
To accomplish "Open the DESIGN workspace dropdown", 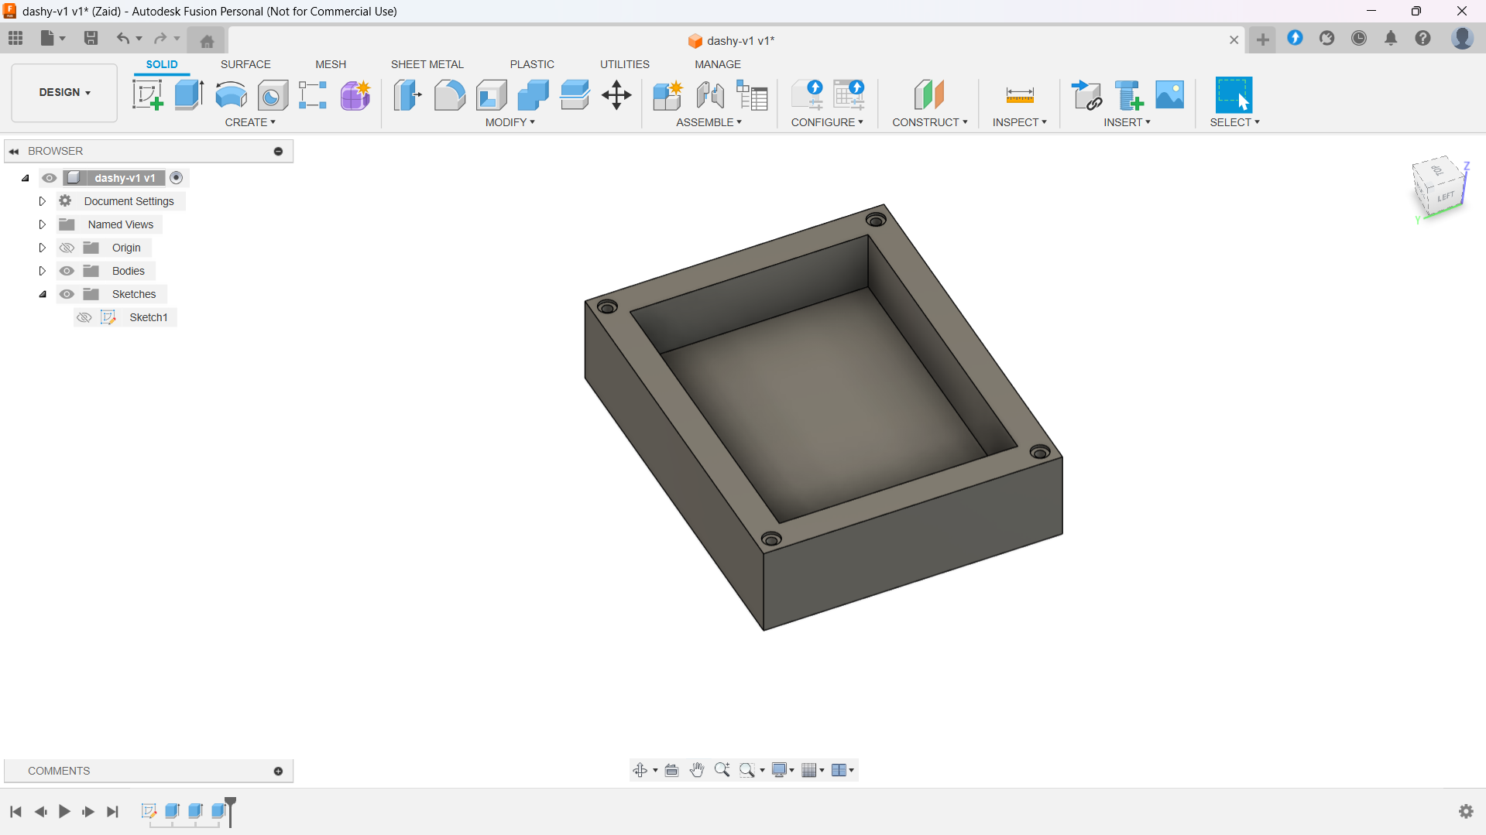I will (64, 93).
